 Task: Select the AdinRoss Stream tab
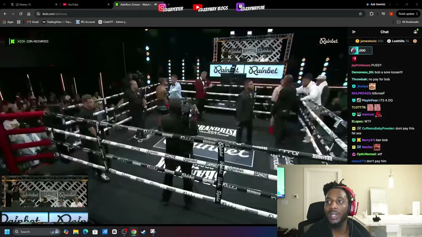point(138,5)
